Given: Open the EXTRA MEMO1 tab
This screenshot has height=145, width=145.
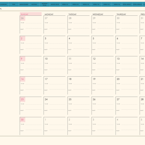Looking at the screenshot, I should click(127, 4).
